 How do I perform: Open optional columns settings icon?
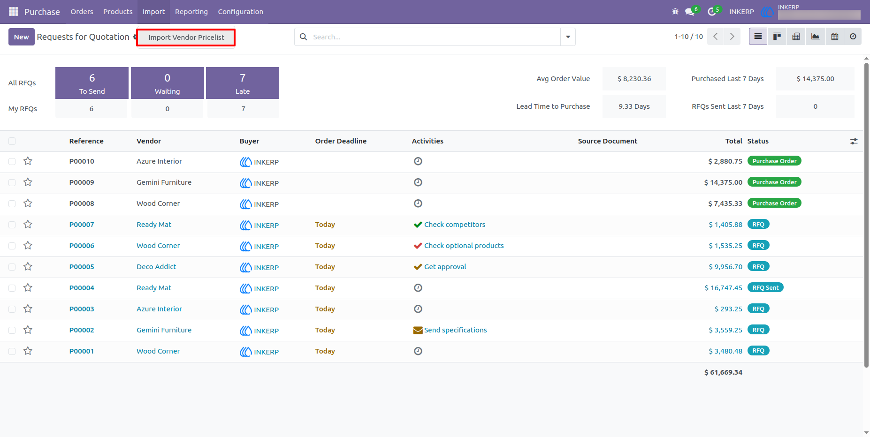pos(854,141)
